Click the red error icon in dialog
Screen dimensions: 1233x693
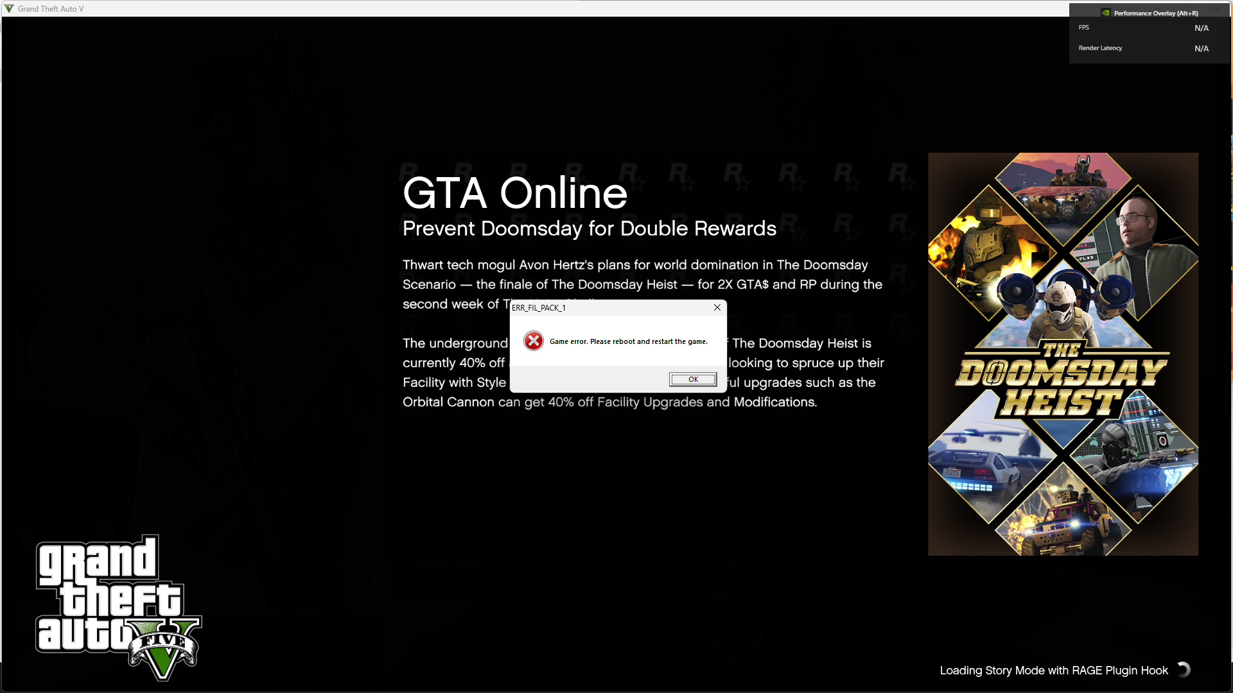(533, 341)
